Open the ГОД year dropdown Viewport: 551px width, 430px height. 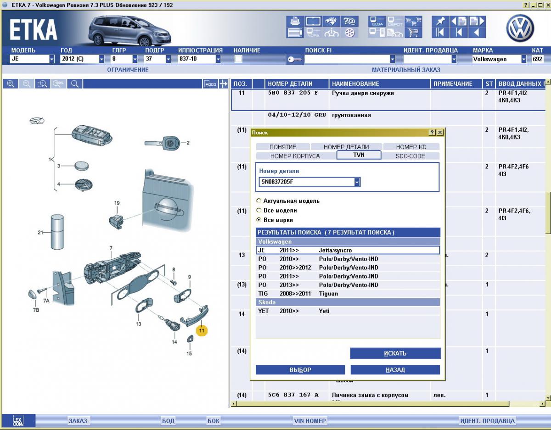coord(101,59)
